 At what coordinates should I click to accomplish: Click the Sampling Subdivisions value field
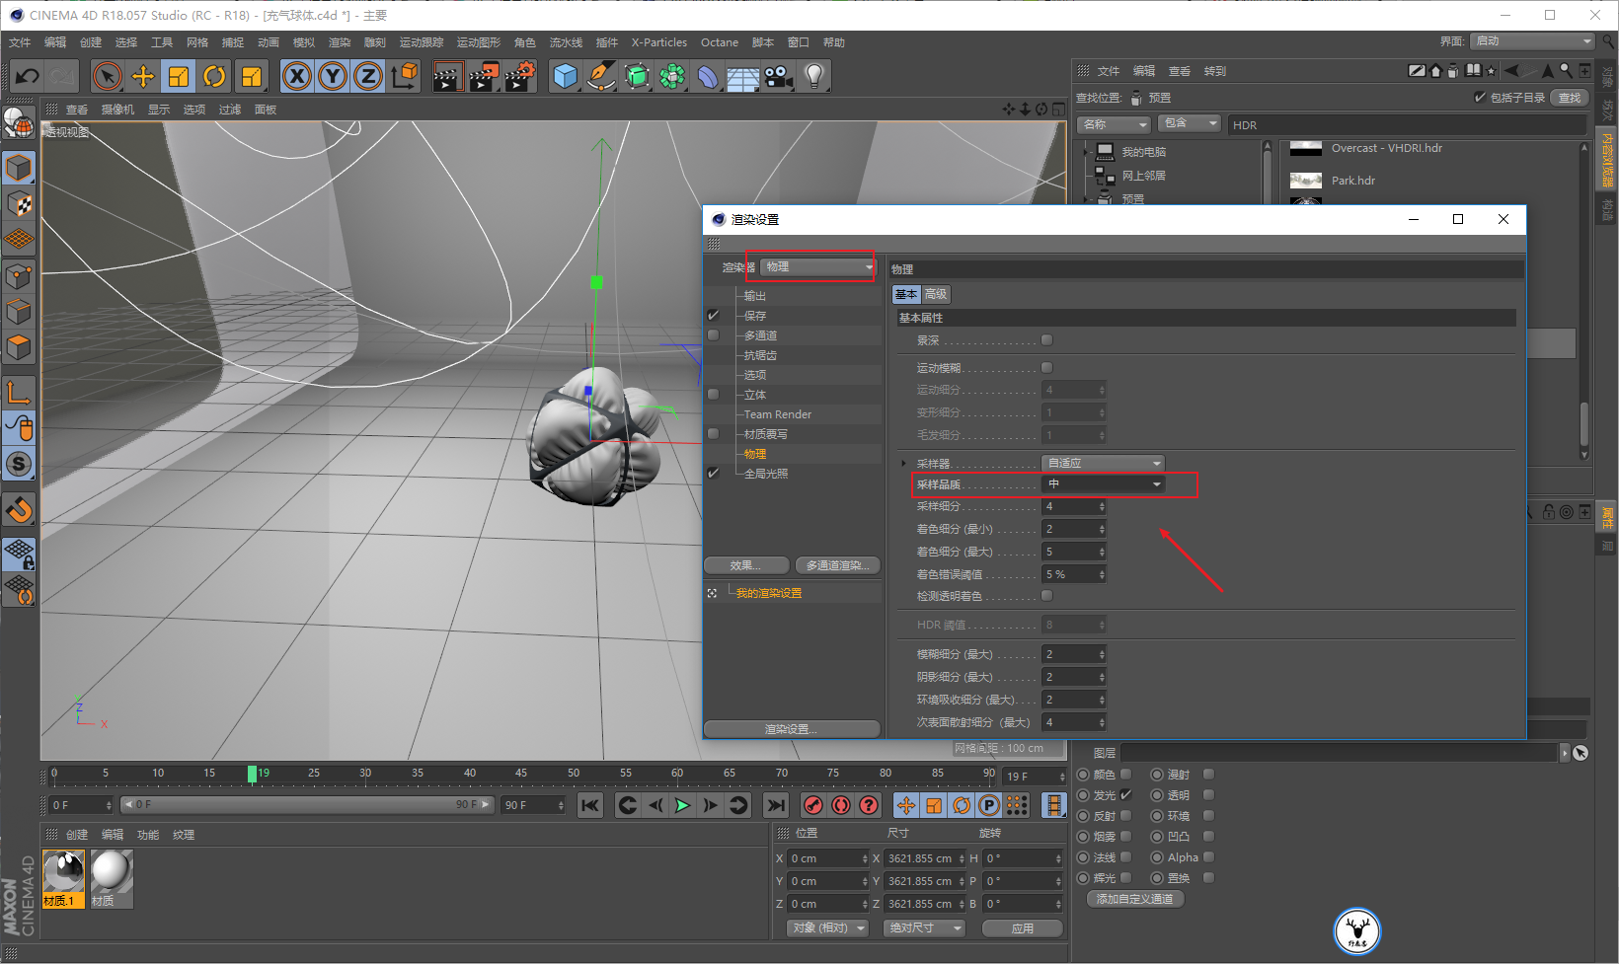(x=1074, y=506)
